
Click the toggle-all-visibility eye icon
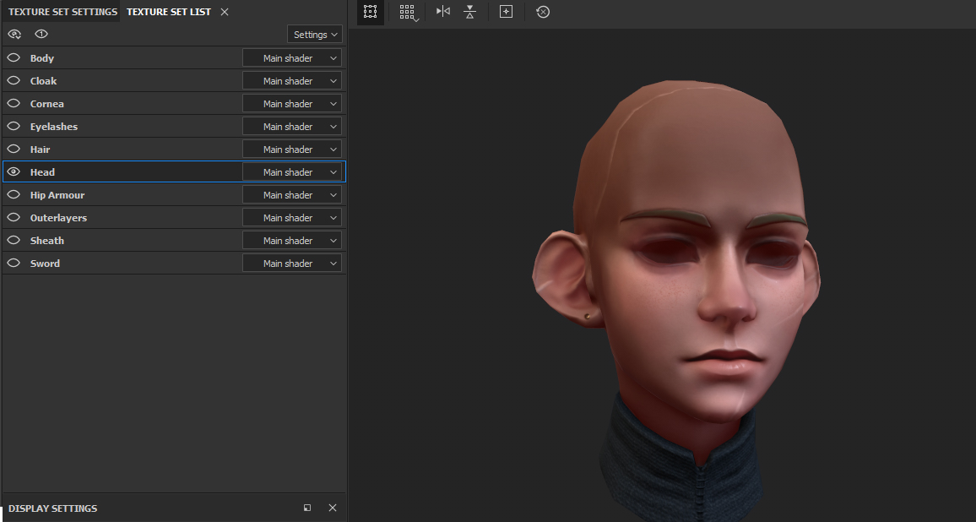pos(14,35)
